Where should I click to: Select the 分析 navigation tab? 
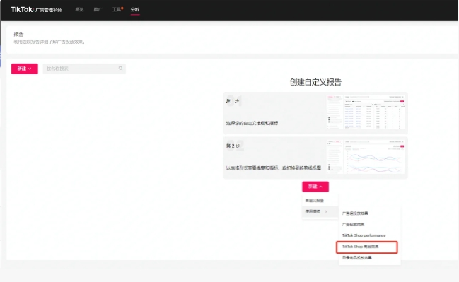[135, 10]
